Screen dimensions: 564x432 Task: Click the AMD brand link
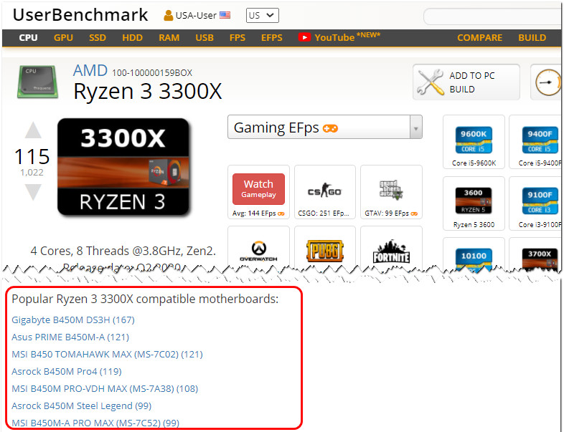[90, 70]
